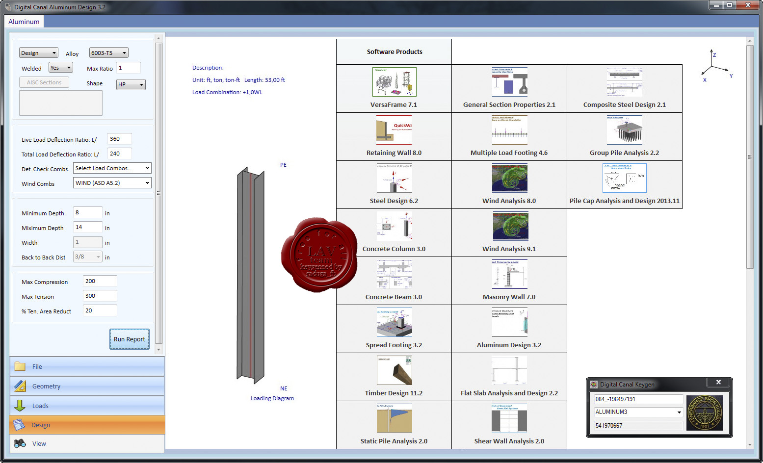
Task: Click the View binoculars icon
Action: pos(20,443)
